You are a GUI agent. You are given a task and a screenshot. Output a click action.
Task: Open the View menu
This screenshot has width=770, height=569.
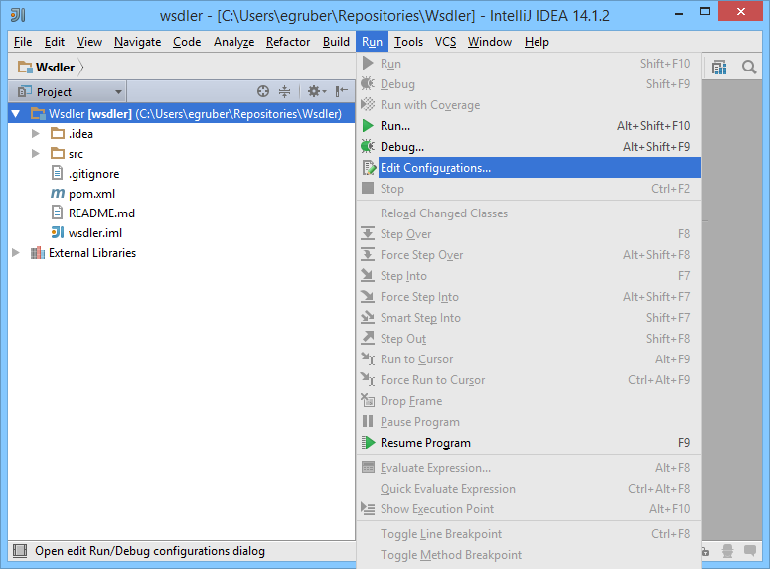89,42
